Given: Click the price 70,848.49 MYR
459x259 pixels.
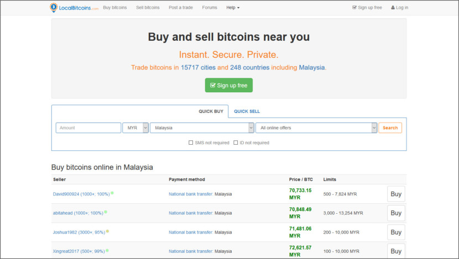Looking at the screenshot, I should (300, 213).
